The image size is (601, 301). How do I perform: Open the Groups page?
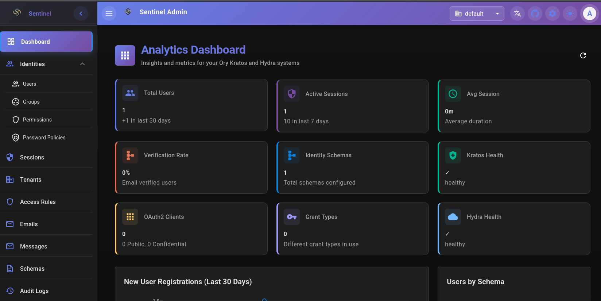pyautogui.click(x=49, y=102)
